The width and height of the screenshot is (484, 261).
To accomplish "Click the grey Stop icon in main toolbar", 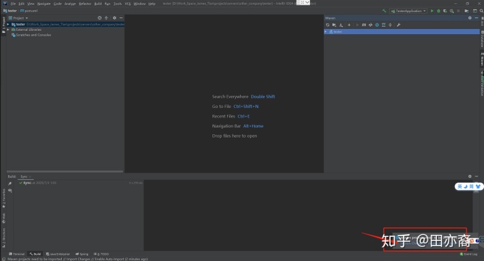I will [458, 11].
